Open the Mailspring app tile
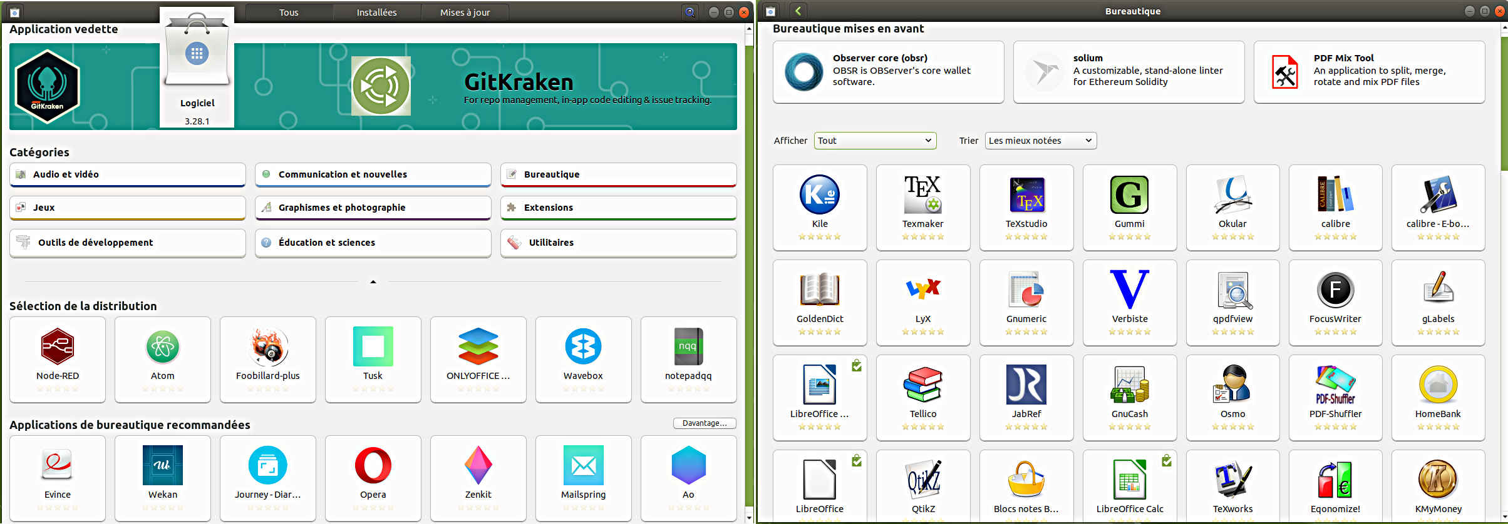Viewport: 1508px width, 524px height. point(584,478)
